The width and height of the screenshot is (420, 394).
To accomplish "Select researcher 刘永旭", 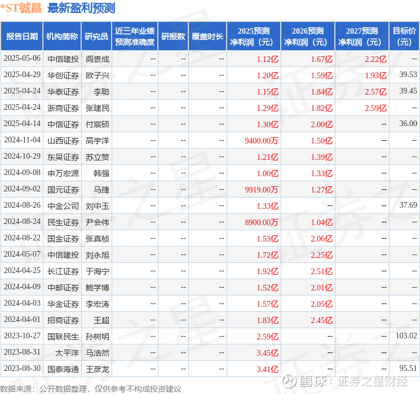I will pos(98,255).
